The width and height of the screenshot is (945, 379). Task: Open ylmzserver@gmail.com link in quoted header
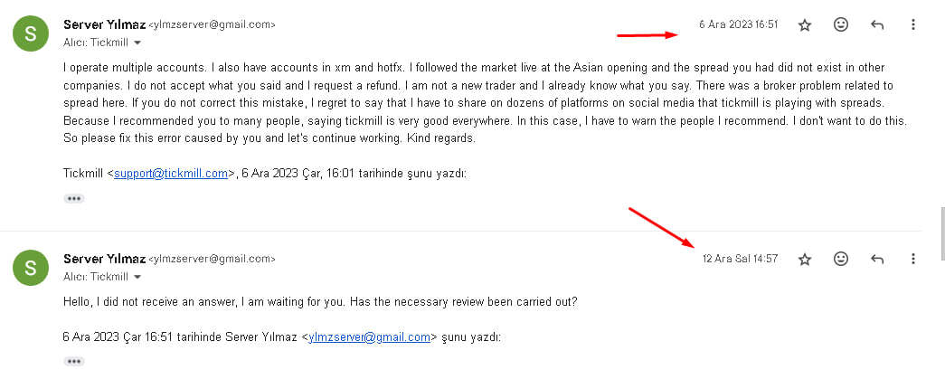tap(369, 337)
